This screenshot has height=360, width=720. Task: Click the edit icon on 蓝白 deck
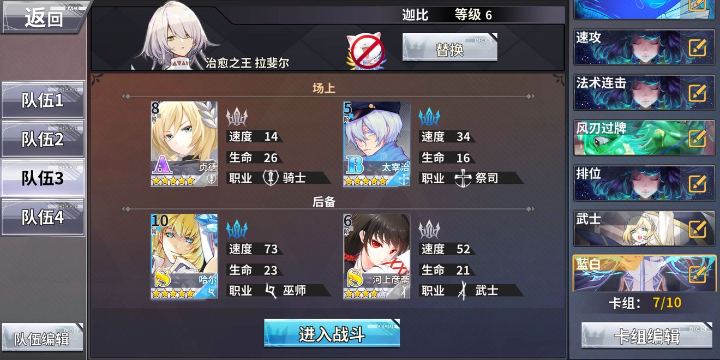click(x=698, y=273)
